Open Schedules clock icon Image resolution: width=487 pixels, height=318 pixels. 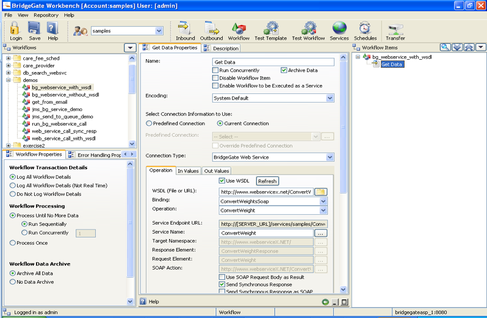[x=365, y=28]
